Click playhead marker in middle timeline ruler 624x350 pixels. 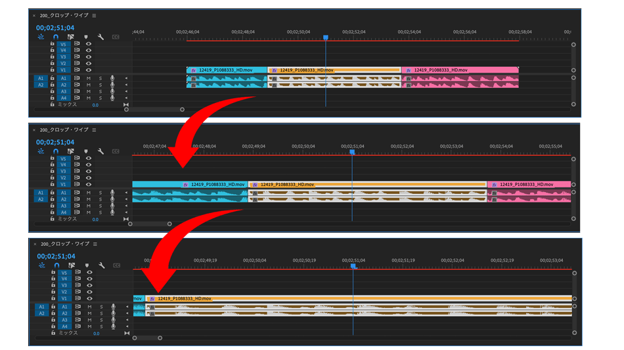tap(352, 152)
